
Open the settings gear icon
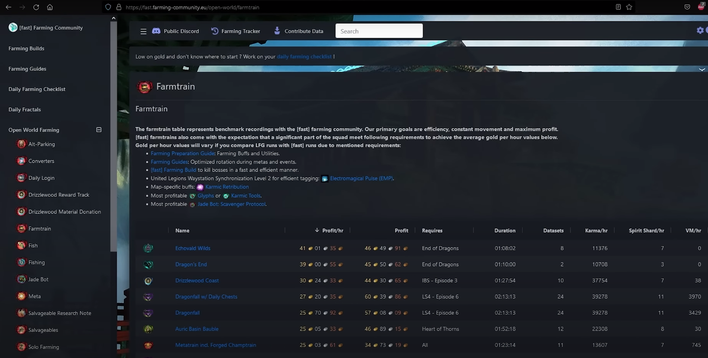pos(700,30)
